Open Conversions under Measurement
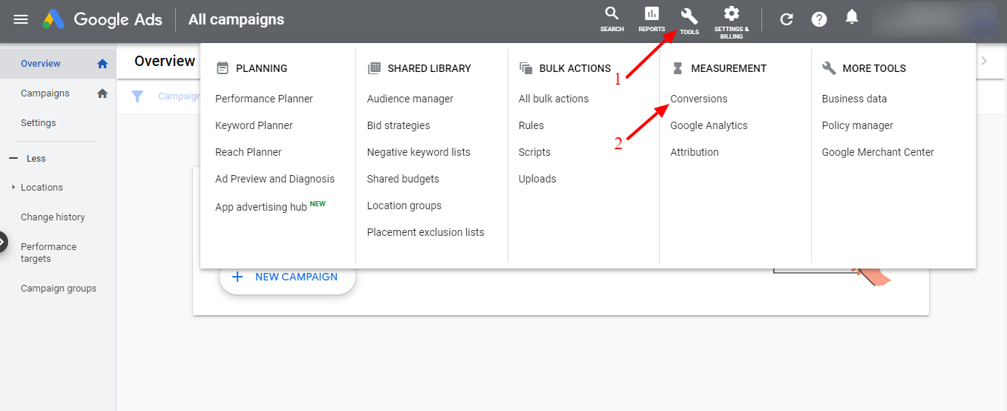The height and width of the screenshot is (411, 1007). (x=699, y=99)
